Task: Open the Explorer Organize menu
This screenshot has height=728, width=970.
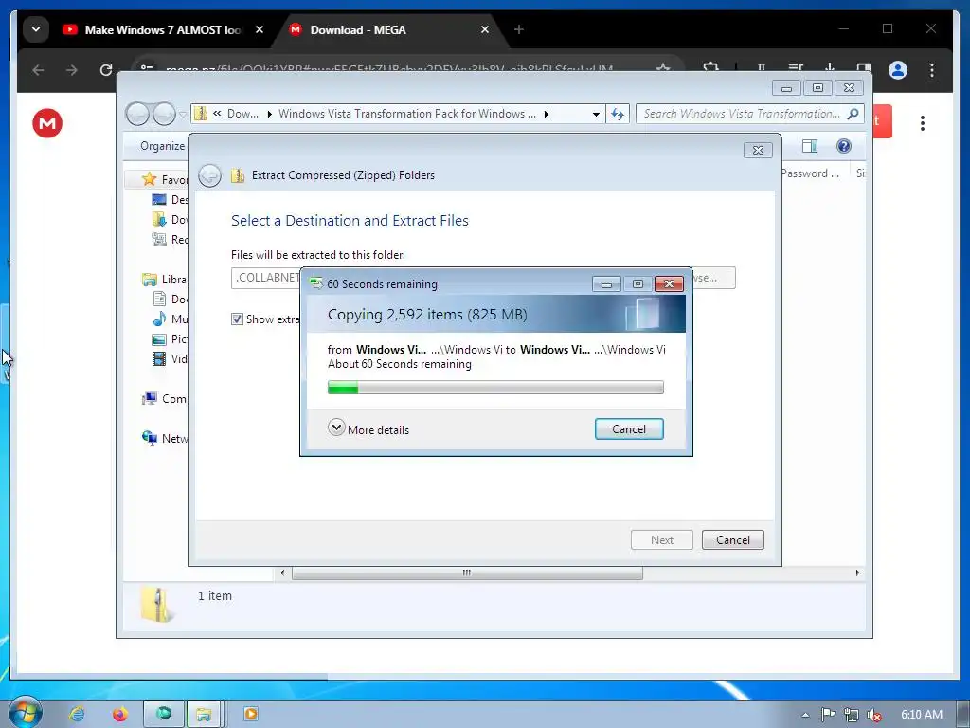Action: pos(162,145)
